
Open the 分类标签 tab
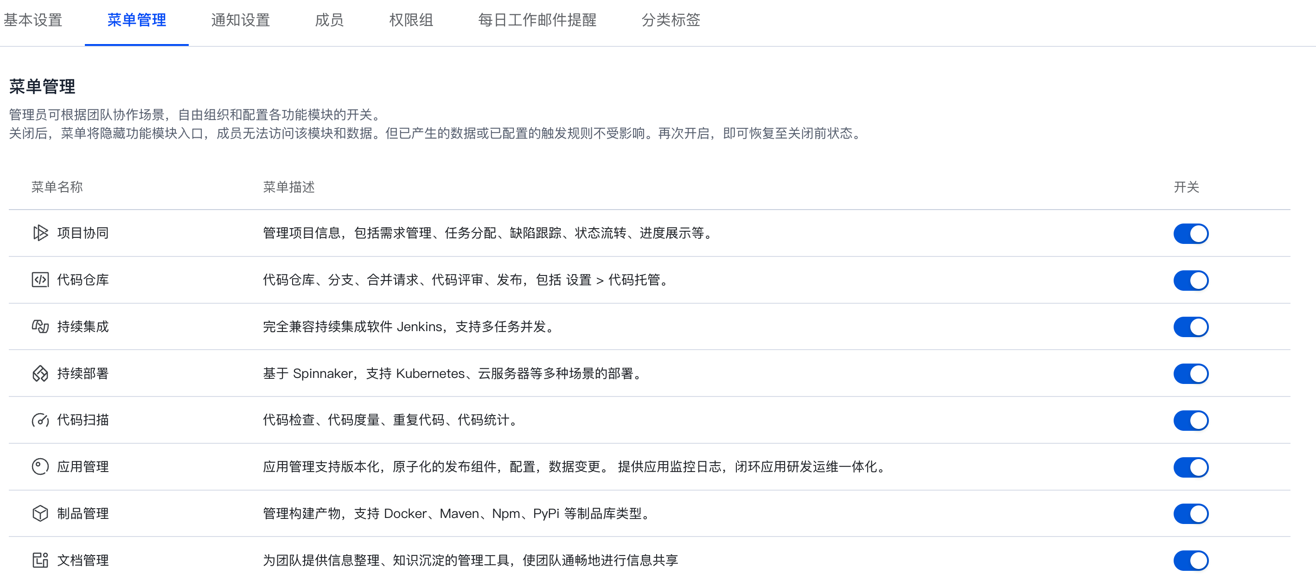coord(670,20)
